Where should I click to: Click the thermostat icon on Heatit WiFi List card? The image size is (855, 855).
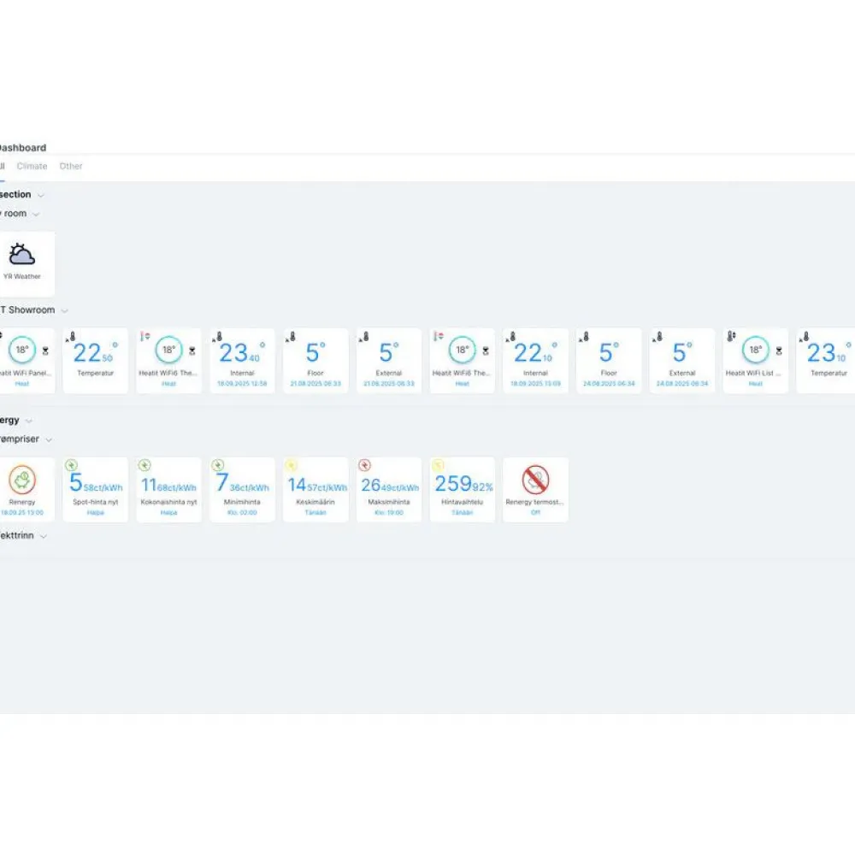tap(731, 336)
